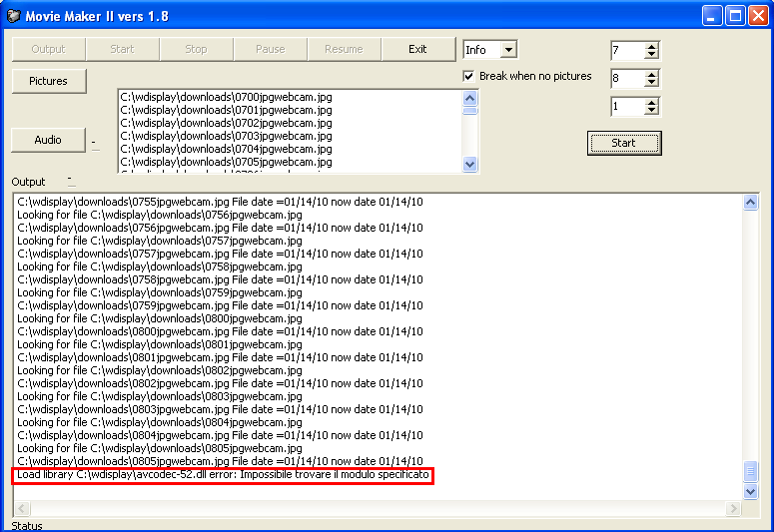Select 0705jpgwebcam.jpg in the pictures list
Screen dimensions: 774x532
(226, 162)
